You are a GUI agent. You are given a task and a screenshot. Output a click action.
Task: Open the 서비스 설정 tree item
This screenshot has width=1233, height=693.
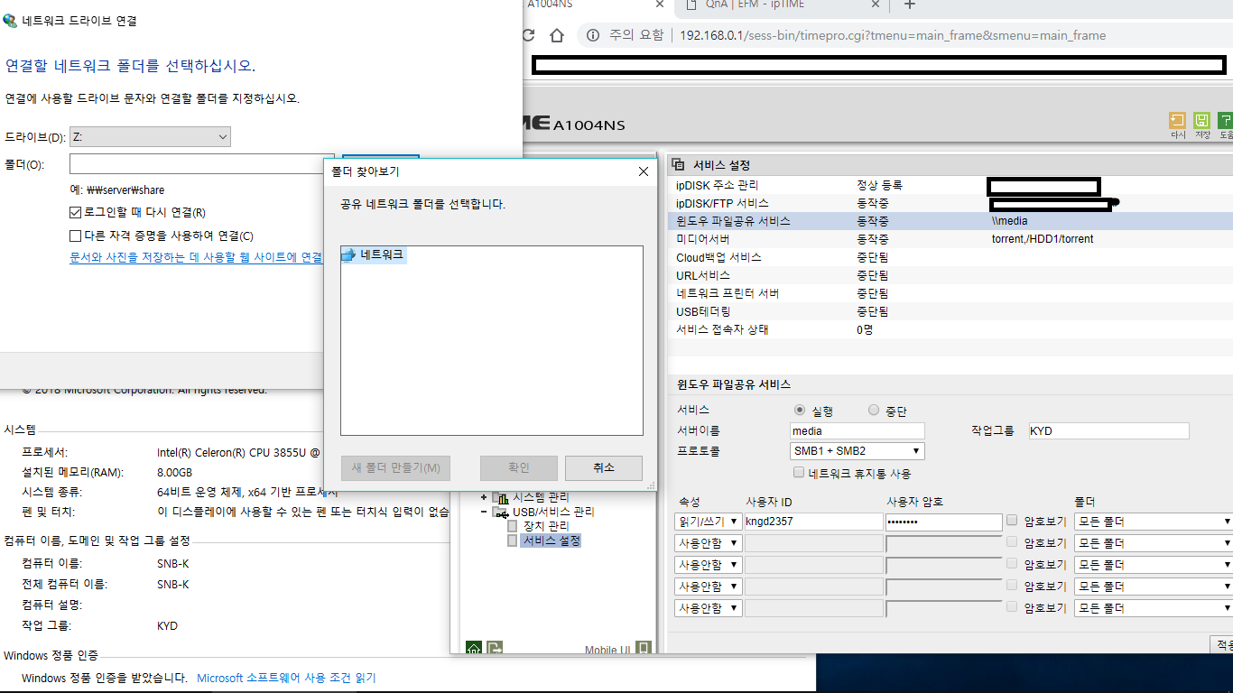click(x=552, y=541)
